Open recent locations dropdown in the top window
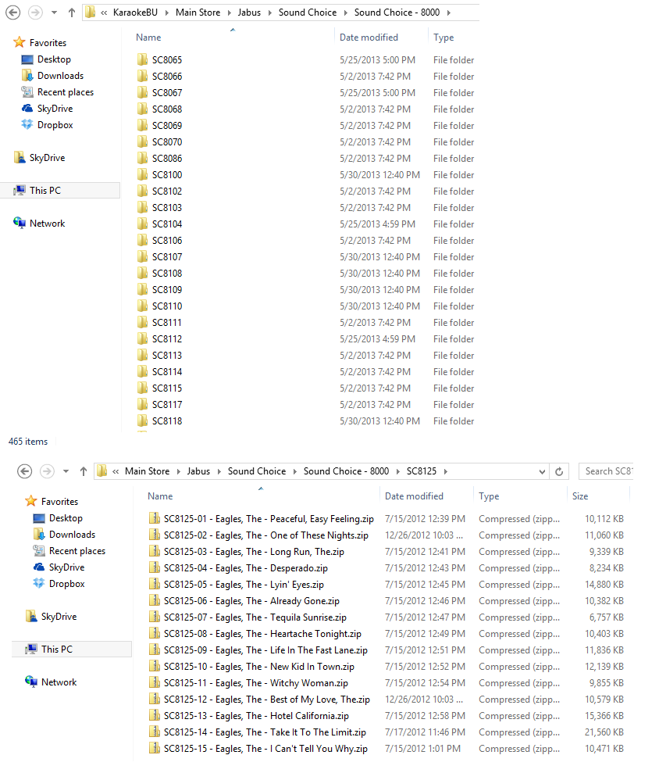 pos(54,13)
